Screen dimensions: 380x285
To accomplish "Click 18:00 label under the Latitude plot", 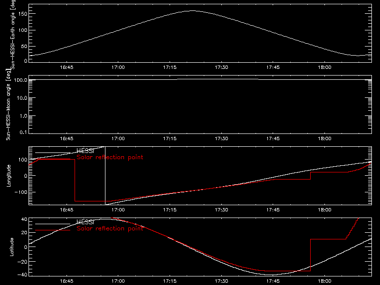I will [325, 281].
